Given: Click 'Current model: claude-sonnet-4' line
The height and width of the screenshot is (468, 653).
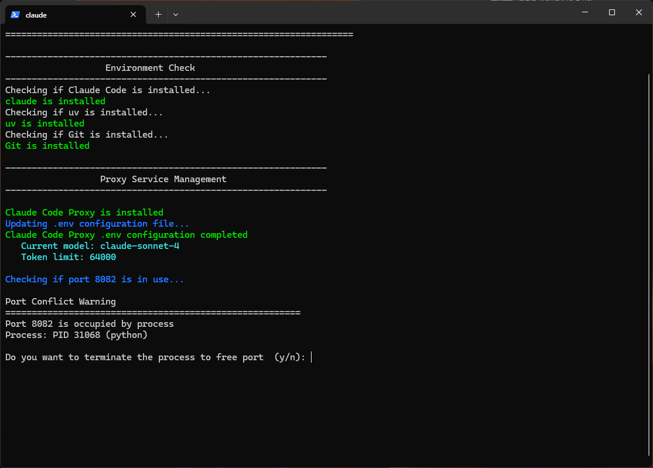Looking at the screenshot, I should 100,246.
